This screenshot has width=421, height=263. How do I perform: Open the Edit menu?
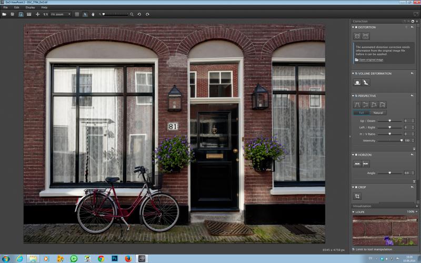tap(17, 7)
